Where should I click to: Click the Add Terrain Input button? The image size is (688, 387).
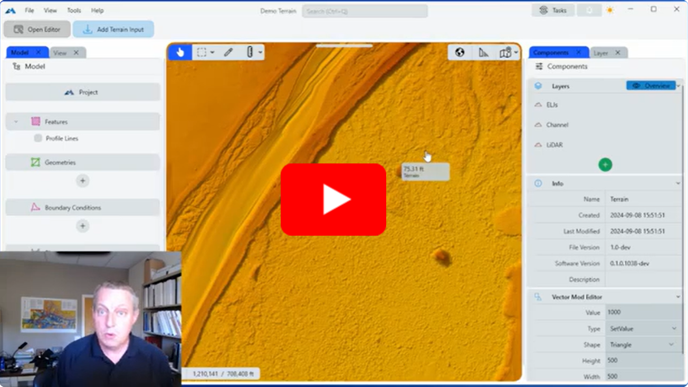pos(113,30)
